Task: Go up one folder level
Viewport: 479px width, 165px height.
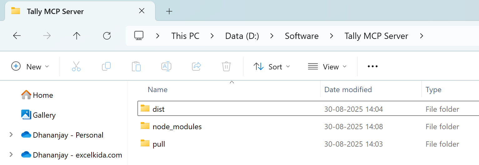Action: pos(77,36)
